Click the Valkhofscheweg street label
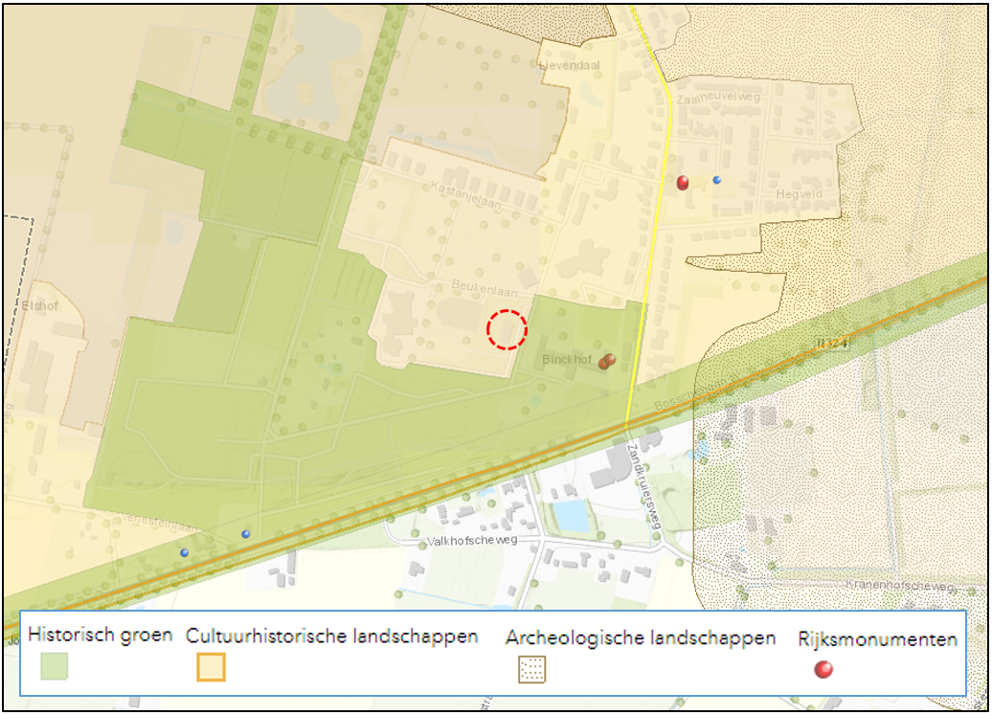Screen dimensions: 992x715 pyautogui.click(x=472, y=541)
